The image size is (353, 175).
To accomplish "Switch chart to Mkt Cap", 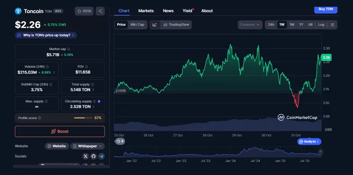I will 138,25.
